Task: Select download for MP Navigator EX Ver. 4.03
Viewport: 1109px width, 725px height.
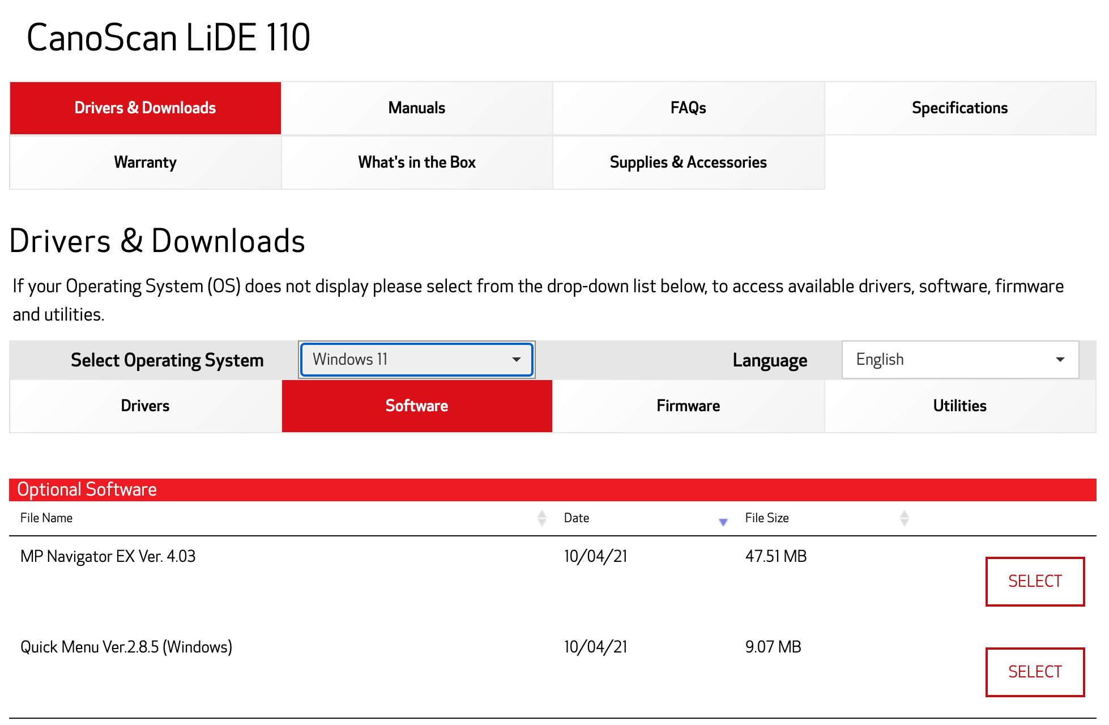Action: coord(1034,581)
